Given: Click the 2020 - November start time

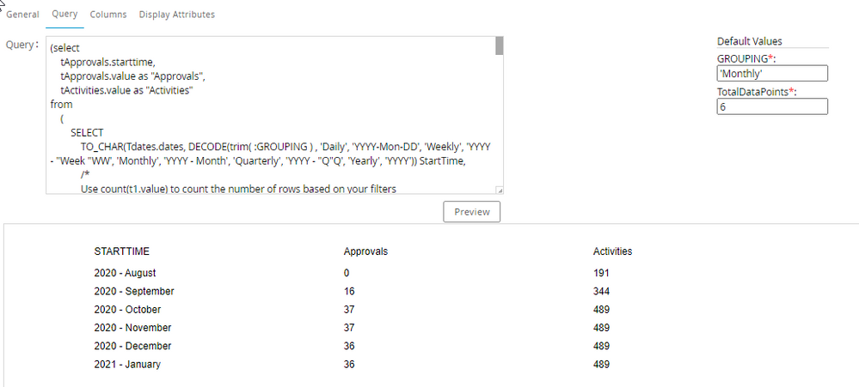Looking at the screenshot, I should click(x=132, y=328).
